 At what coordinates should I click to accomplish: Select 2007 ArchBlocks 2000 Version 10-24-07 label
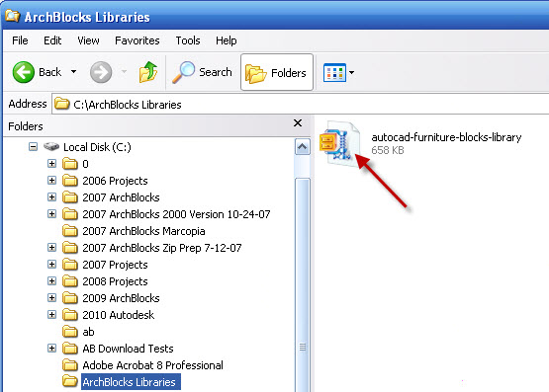[176, 214]
